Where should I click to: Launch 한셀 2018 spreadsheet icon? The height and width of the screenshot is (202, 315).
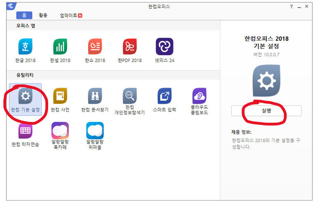pyautogui.click(x=60, y=46)
